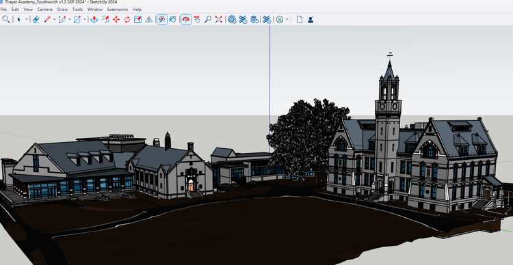Open the Camera menu
The image size is (513, 265).
point(45,10)
